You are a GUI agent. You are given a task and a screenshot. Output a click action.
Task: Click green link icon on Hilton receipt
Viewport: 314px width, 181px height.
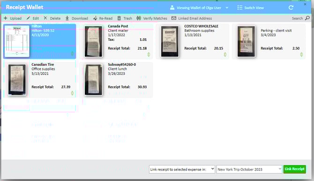pyautogui.click(x=73, y=53)
